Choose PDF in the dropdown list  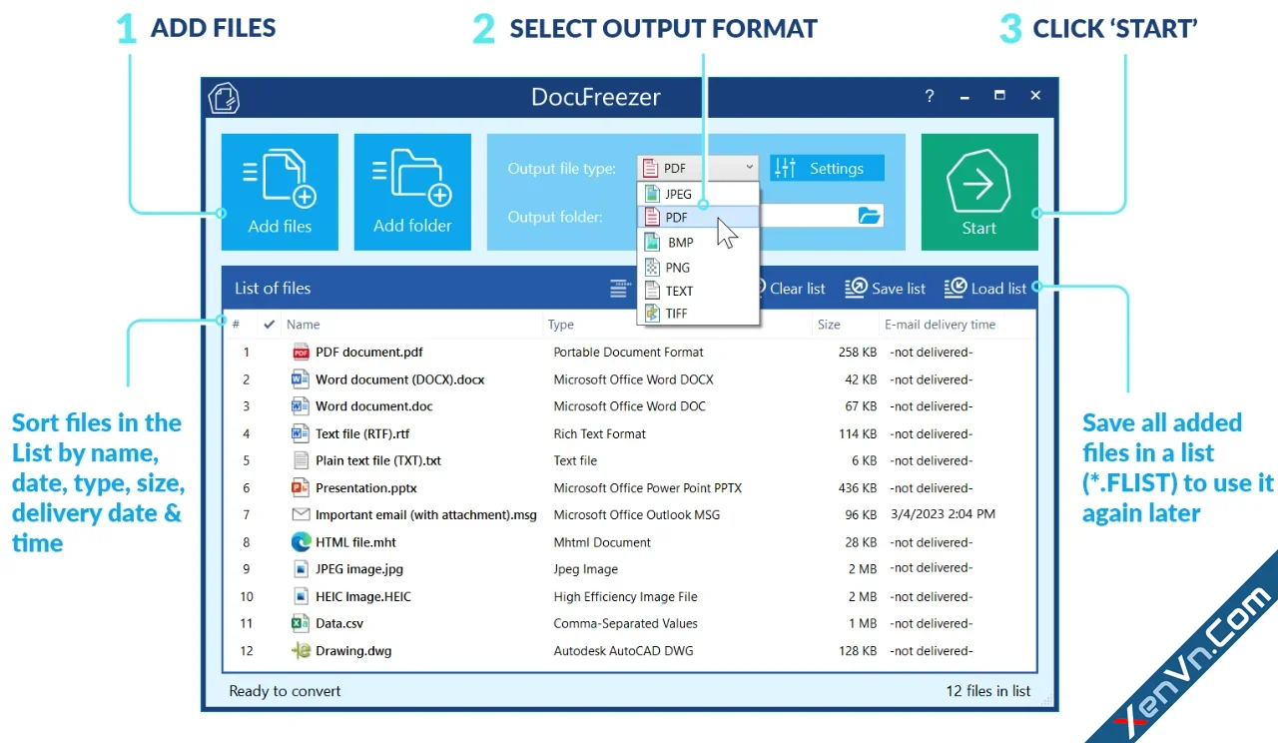pyautogui.click(x=698, y=217)
